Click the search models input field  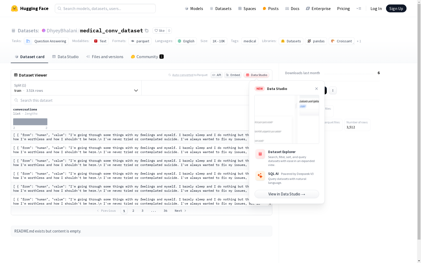pos(105,8)
